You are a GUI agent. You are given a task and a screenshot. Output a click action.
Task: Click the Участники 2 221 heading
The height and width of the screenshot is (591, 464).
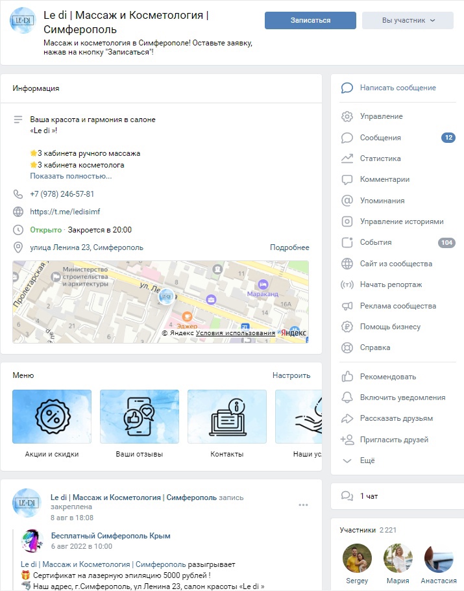pyautogui.click(x=368, y=530)
